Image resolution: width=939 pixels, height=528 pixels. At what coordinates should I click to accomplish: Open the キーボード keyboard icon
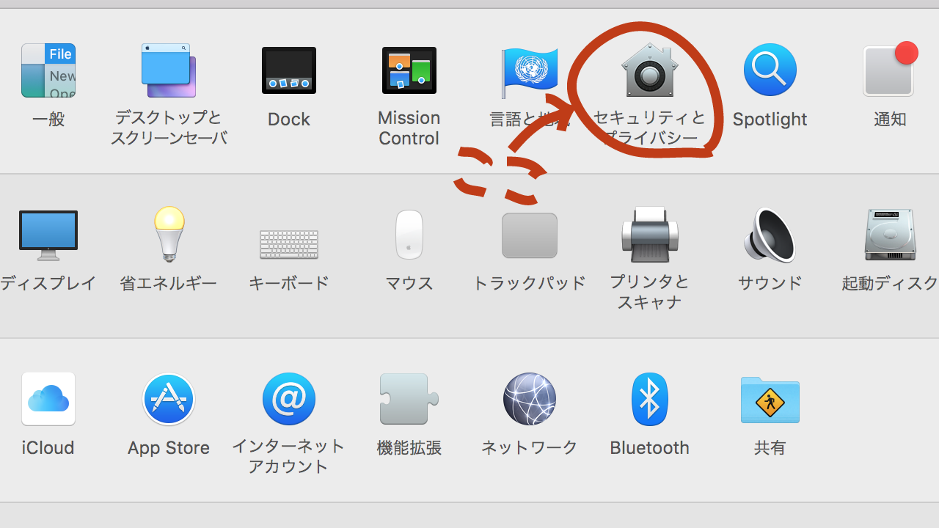click(x=289, y=244)
